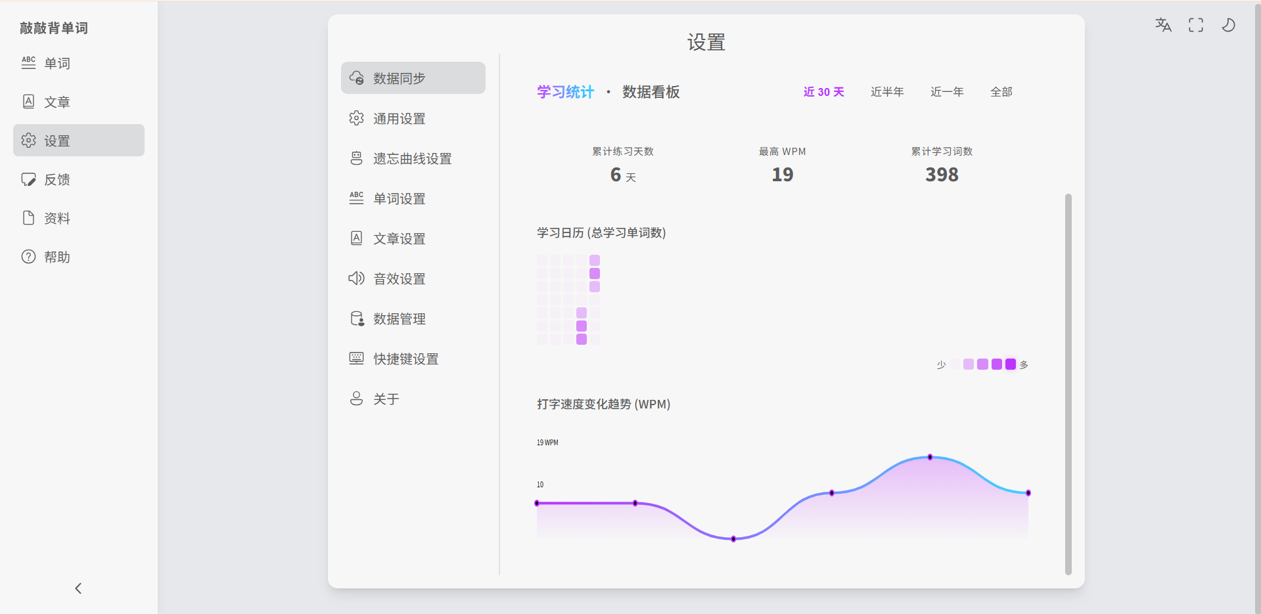Click the 遗忘曲线设置 icon
This screenshot has width=1261, height=614.
pyautogui.click(x=356, y=158)
